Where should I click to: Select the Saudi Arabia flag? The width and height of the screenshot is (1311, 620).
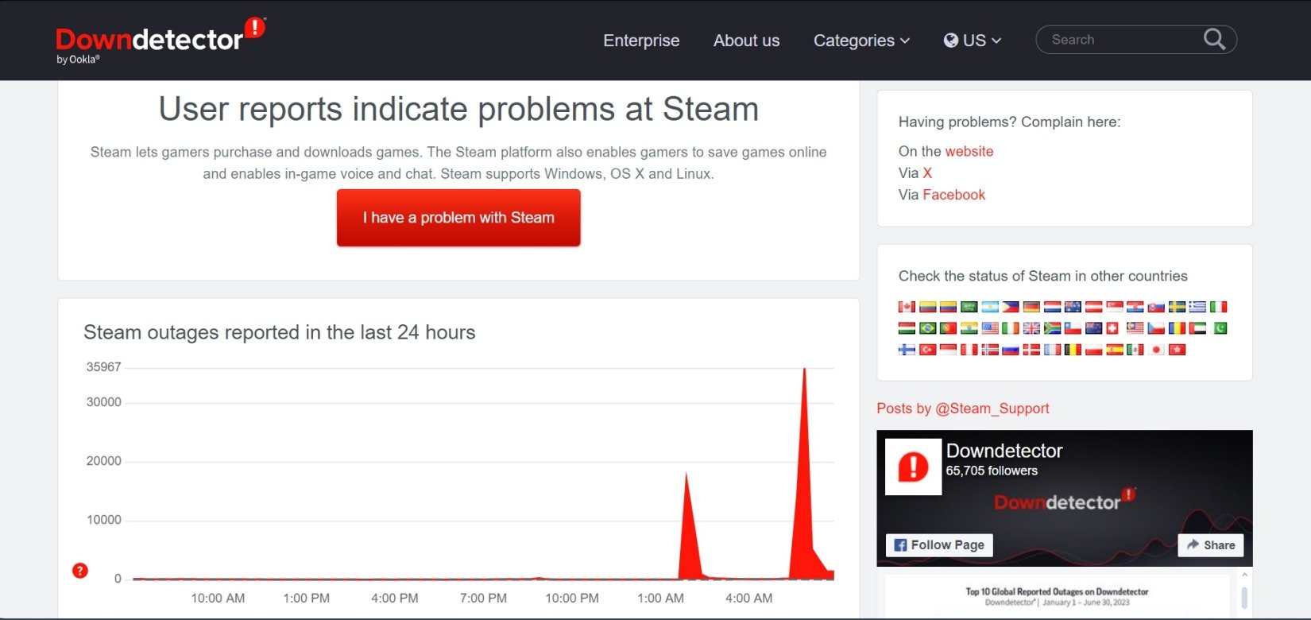click(969, 307)
